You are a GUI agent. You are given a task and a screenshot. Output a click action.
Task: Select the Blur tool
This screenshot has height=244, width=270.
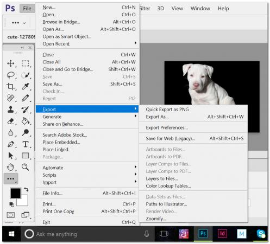point(11,133)
